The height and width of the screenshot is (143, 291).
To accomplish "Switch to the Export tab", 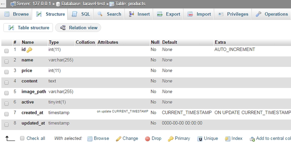I will pyautogui.click(x=168, y=14).
